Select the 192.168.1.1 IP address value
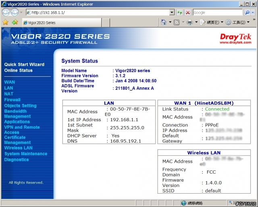This screenshot has width=258, height=207. (x=124, y=120)
